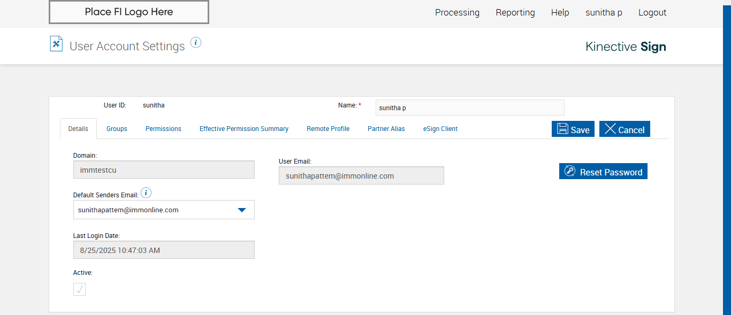Click the User ID: label

pos(115,105)
